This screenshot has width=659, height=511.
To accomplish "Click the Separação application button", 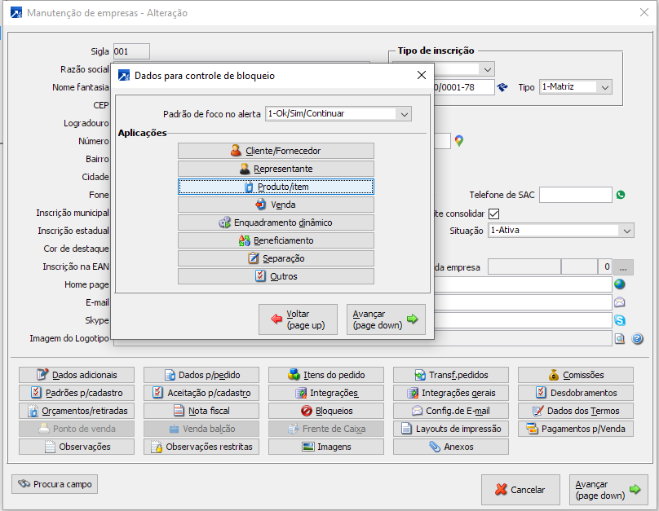I will tap(276, 258).
